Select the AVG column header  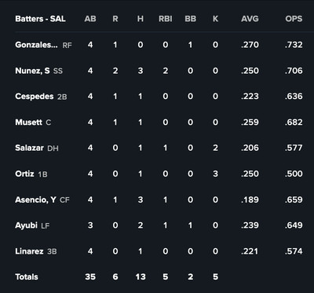(x=250, y=19)
